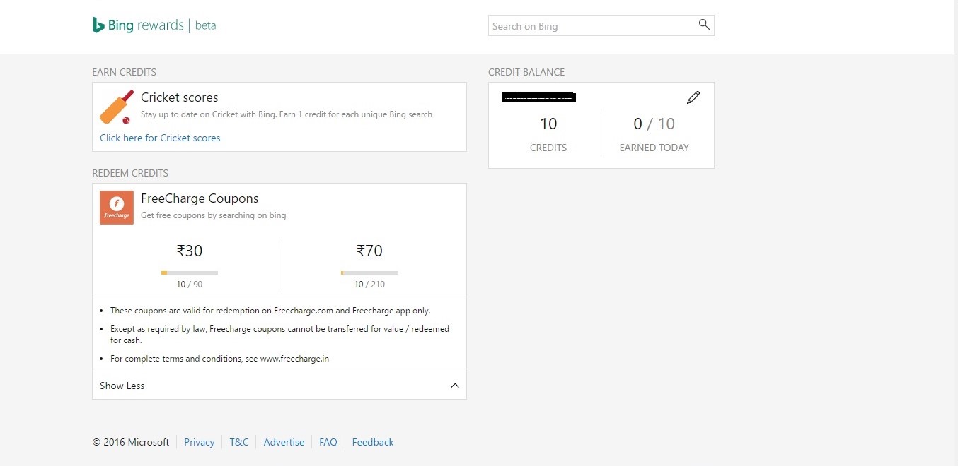Click the 0 / 10 earned today value
This screenshot has width=958, height=466.
[x=654, y=124]
